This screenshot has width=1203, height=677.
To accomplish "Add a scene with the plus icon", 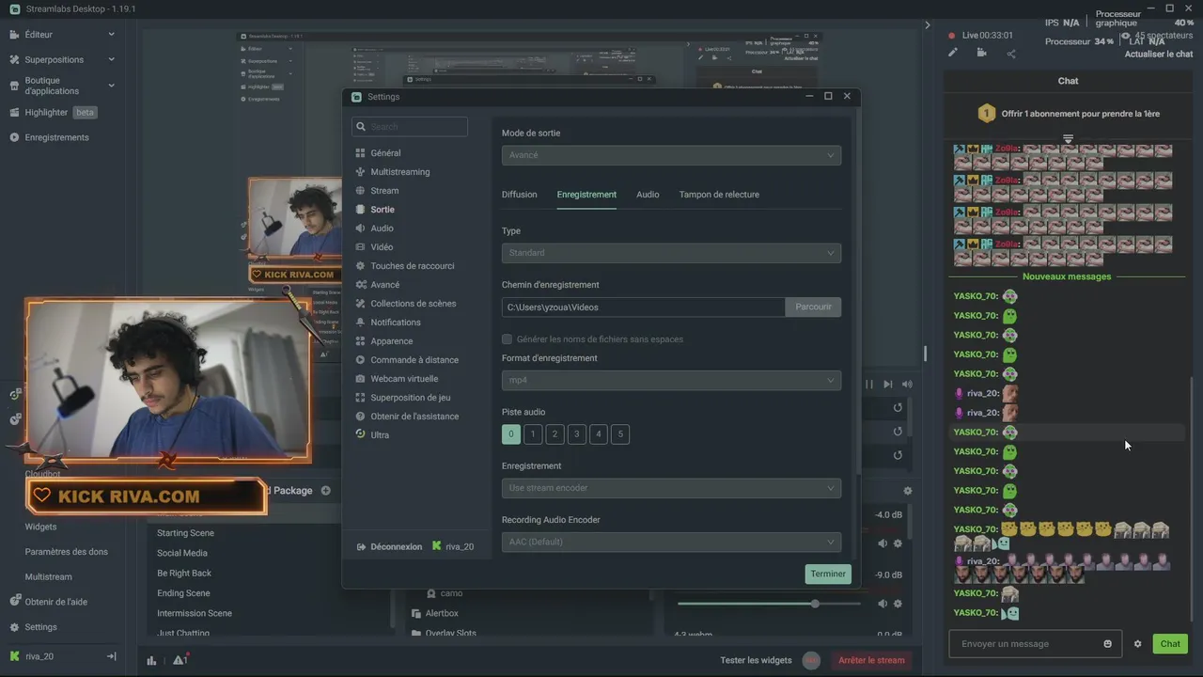I will point(325,490).
